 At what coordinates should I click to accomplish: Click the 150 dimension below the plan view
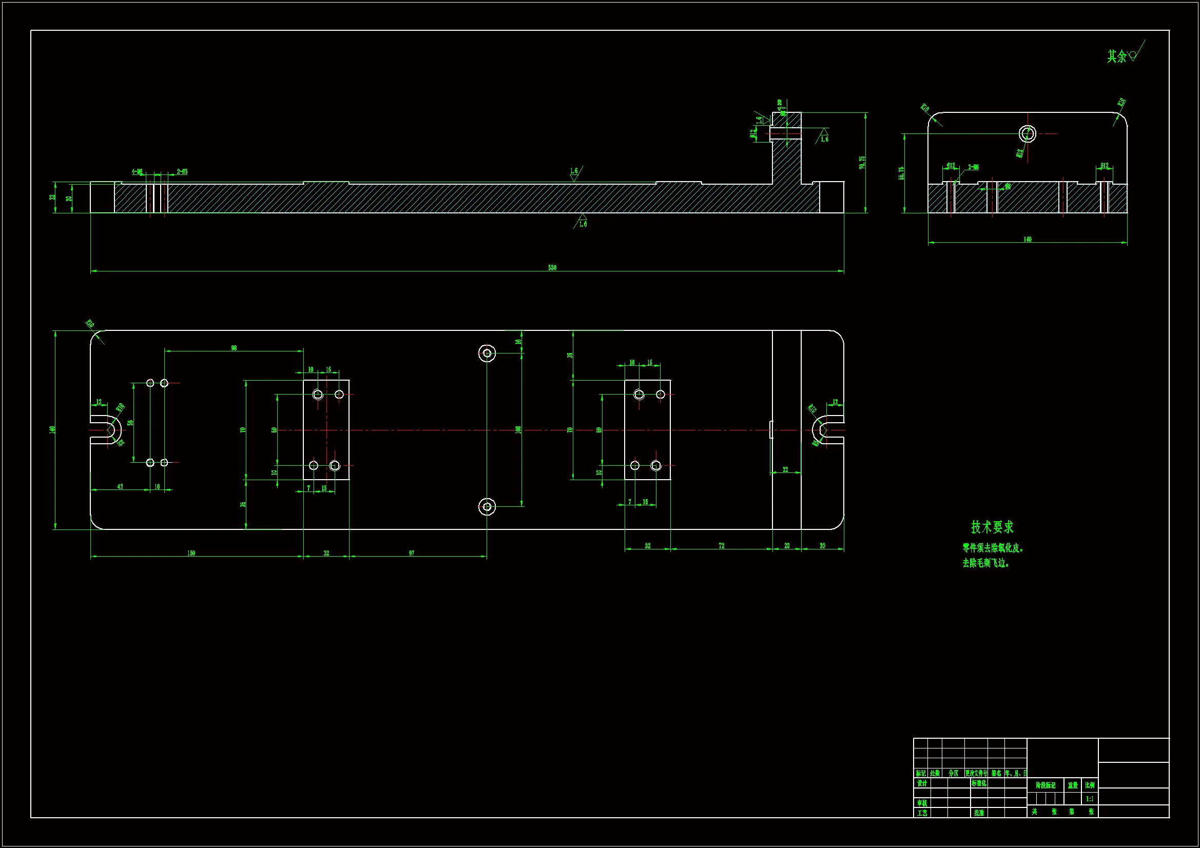tap(191, 553)
